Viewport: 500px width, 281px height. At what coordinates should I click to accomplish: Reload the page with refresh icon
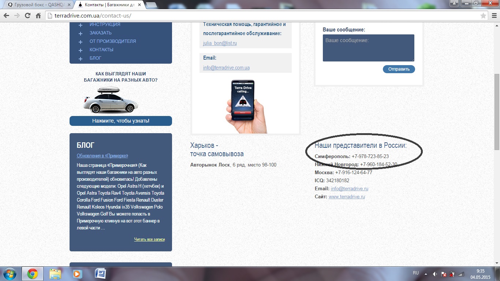pos(27,16)
